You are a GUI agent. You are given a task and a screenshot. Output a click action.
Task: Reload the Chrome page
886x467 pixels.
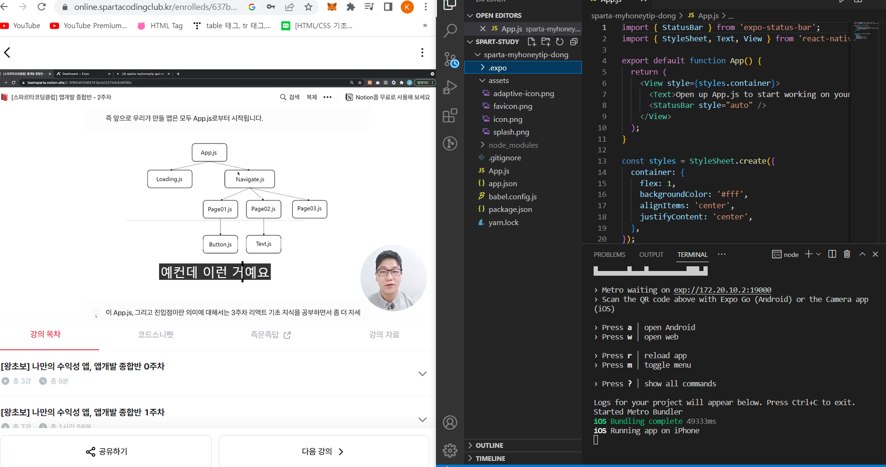coord(42,7)
